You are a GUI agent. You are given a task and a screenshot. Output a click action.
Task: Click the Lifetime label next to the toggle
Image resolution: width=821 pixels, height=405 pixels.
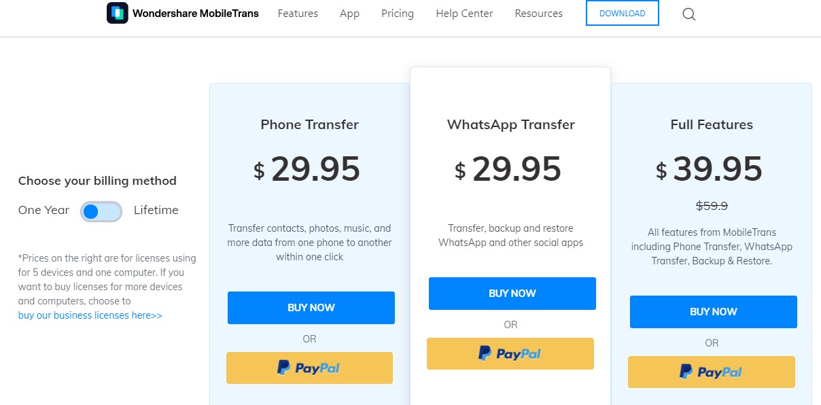156,210
